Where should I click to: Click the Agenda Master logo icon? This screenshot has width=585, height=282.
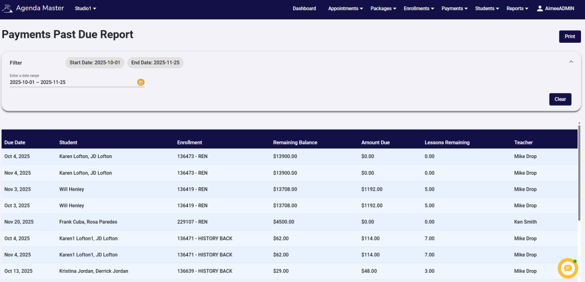[7, 9]
